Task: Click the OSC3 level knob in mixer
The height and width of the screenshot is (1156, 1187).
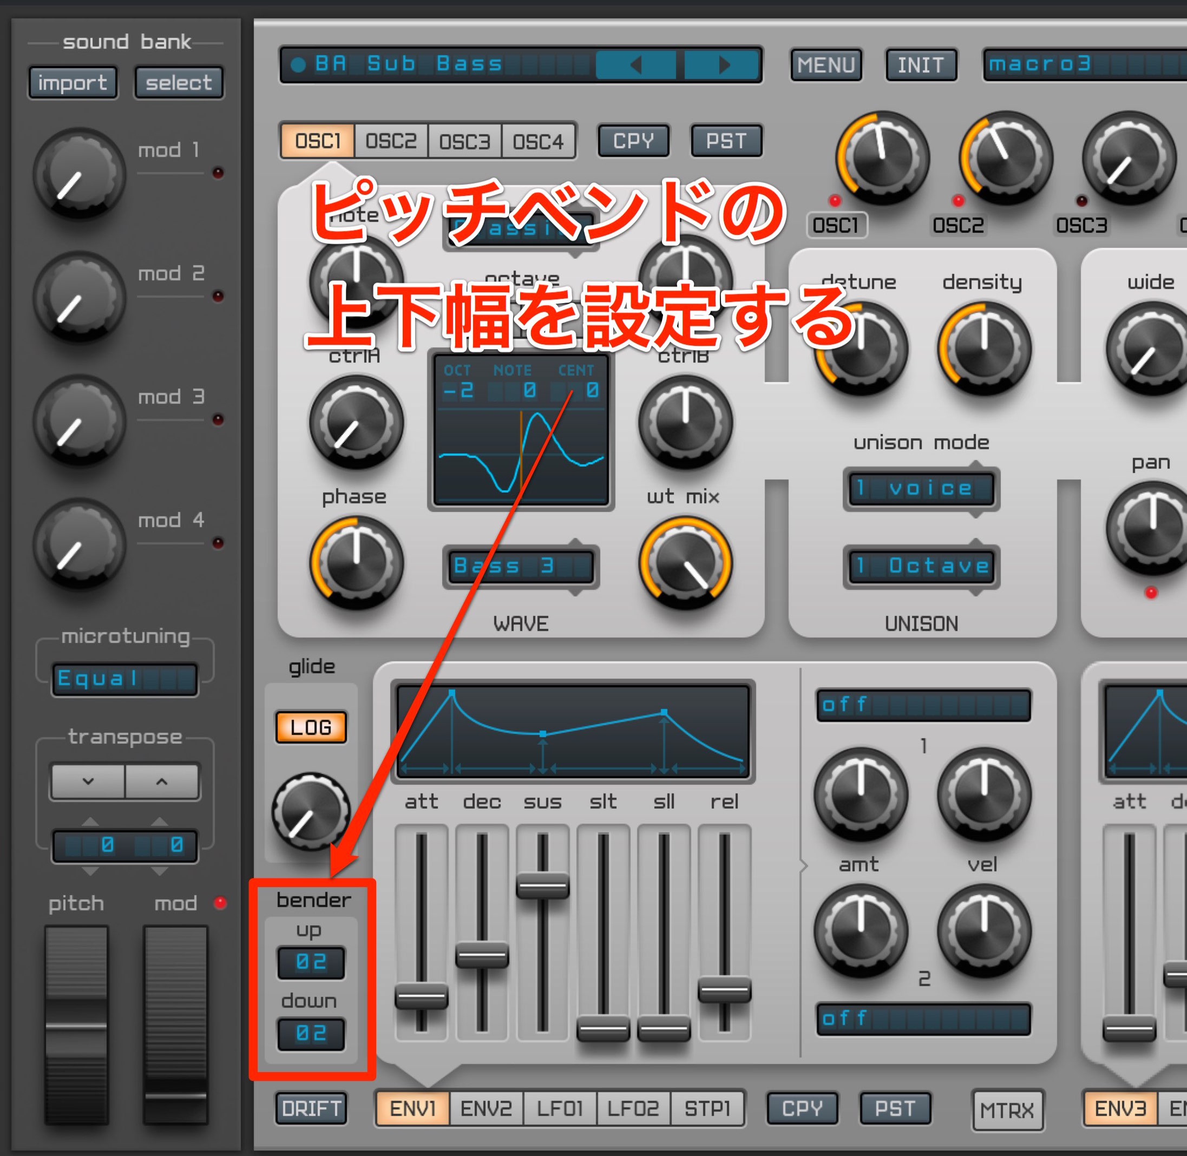Action: click(1129, 159)
